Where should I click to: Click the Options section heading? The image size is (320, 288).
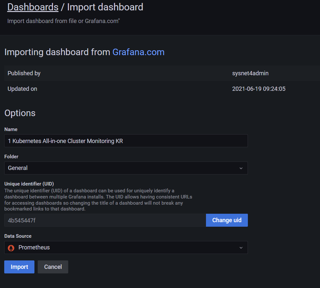click(x=20, y=113)
